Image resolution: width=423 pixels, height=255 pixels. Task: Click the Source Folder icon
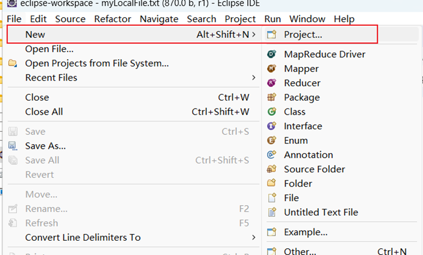[272, 169]
